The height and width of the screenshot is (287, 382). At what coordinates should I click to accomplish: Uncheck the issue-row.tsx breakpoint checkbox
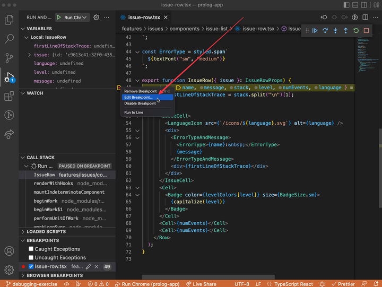(31, 266)
